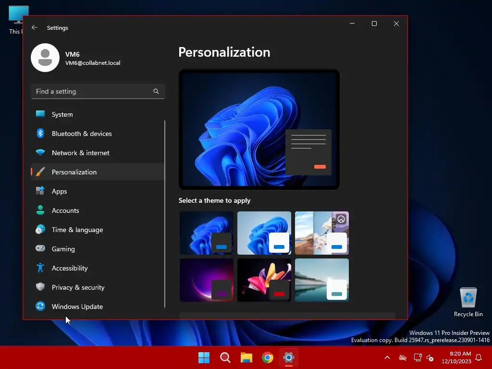492x369 pixels.
Task: Open the notification bell
Action: pos(479,357)
